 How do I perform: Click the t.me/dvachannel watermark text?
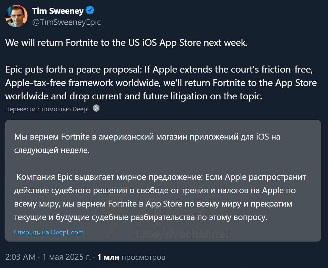point(182,234)
